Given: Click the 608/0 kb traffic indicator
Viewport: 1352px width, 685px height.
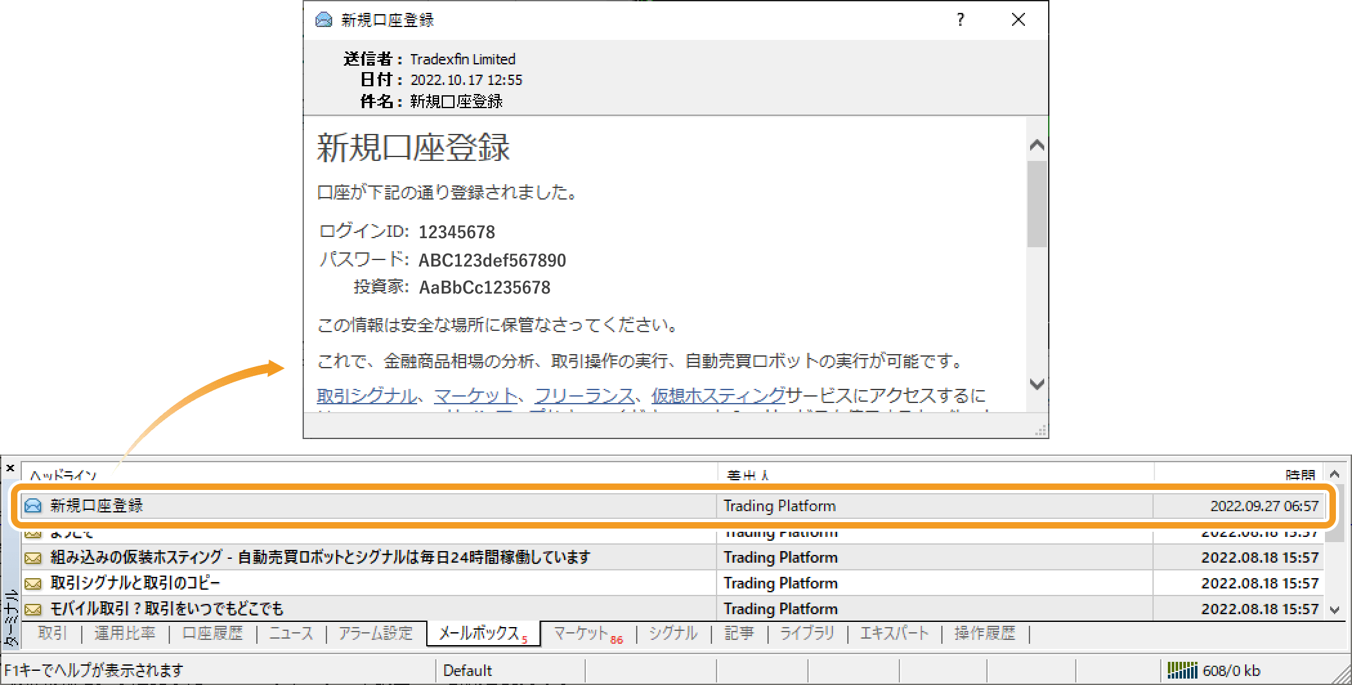Looking at the screenshot, I should pos(1232,671).
